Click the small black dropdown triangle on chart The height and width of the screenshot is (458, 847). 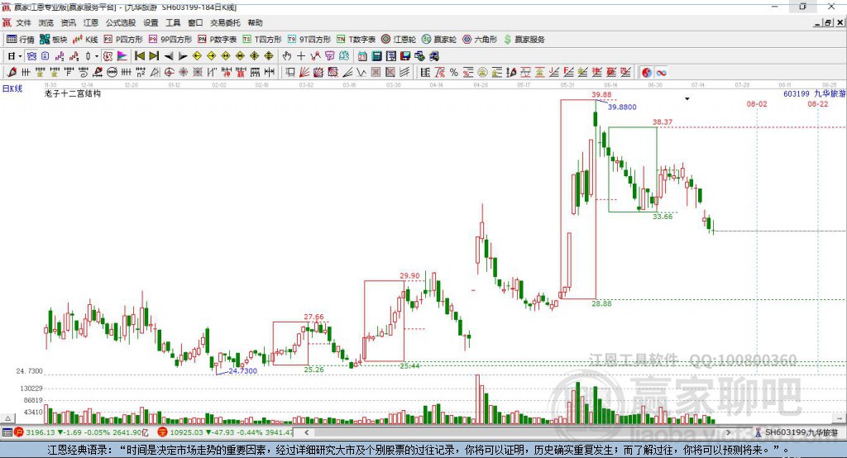tap(687, 99)
